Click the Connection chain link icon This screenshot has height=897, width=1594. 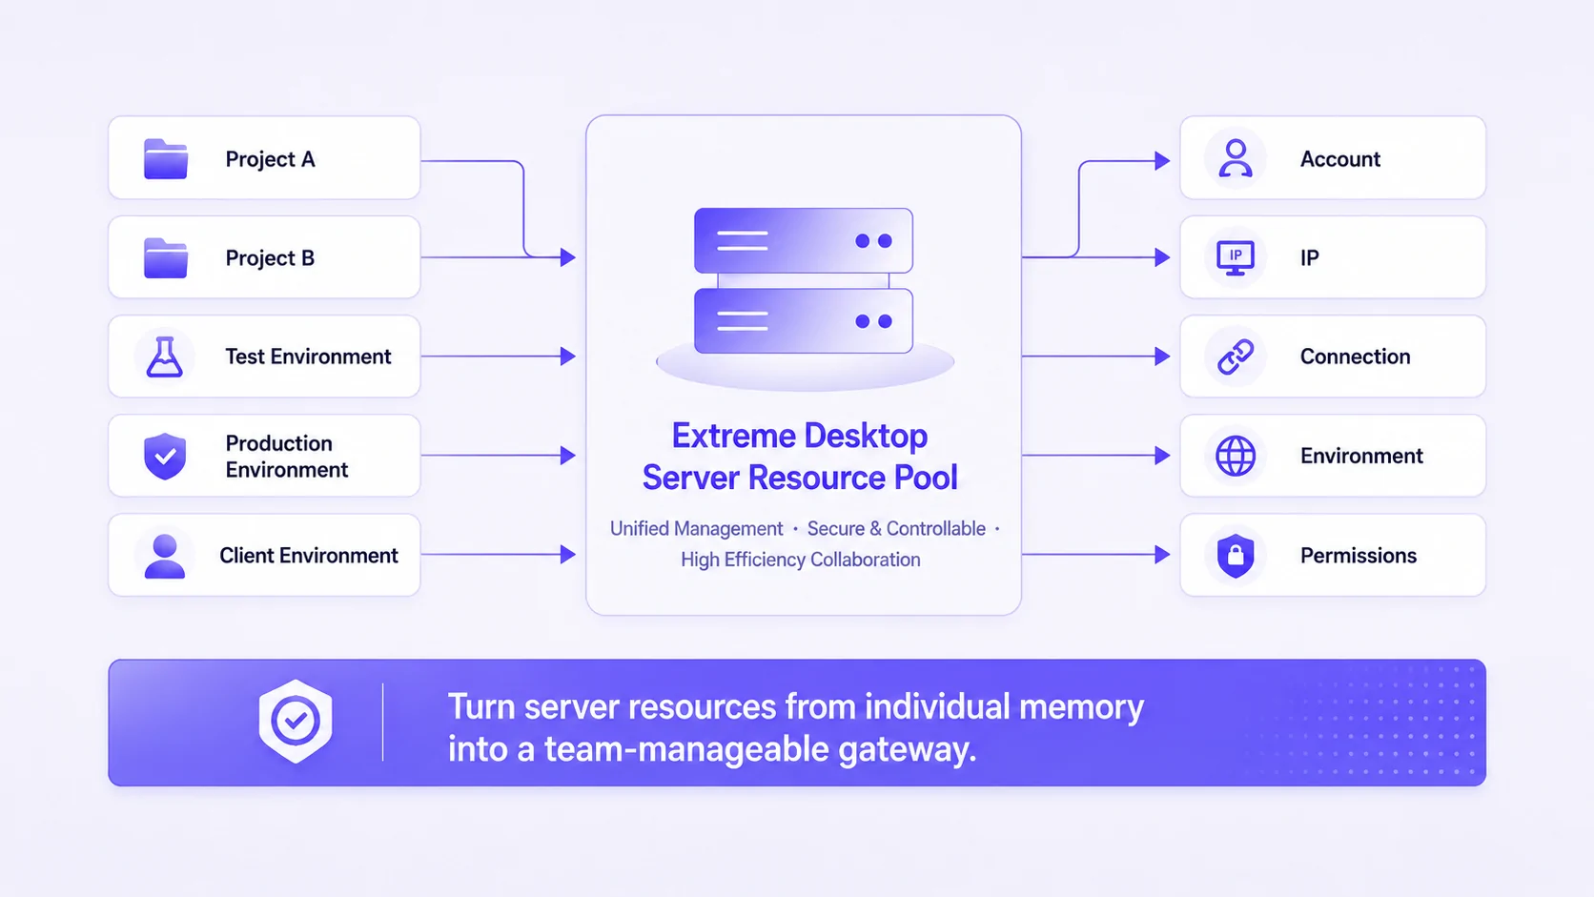(x=1236, y=357)
